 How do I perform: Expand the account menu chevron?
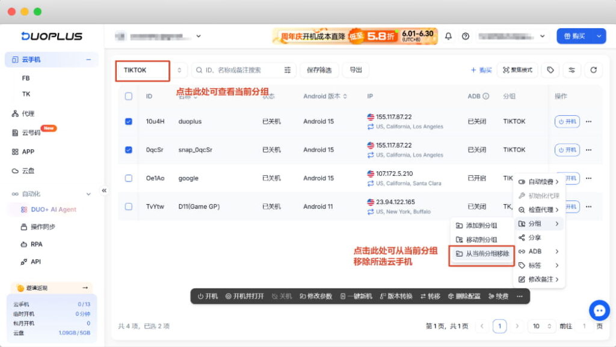tap(543, 36)
